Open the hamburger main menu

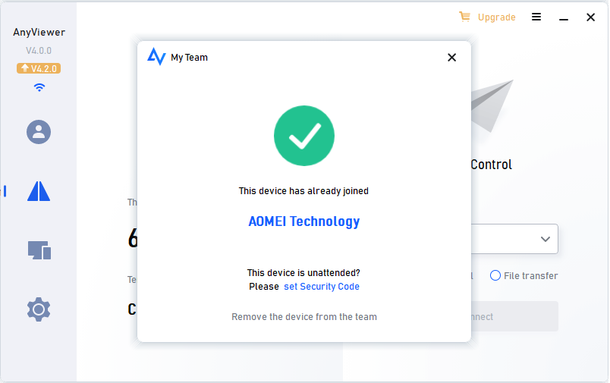[x=536, y=17]
